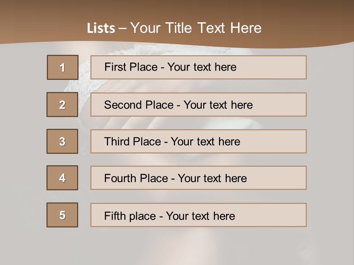Click the number 3 box
Image resolution: width=354 pixels, height=265 pixels.
(x=62, y=141)
